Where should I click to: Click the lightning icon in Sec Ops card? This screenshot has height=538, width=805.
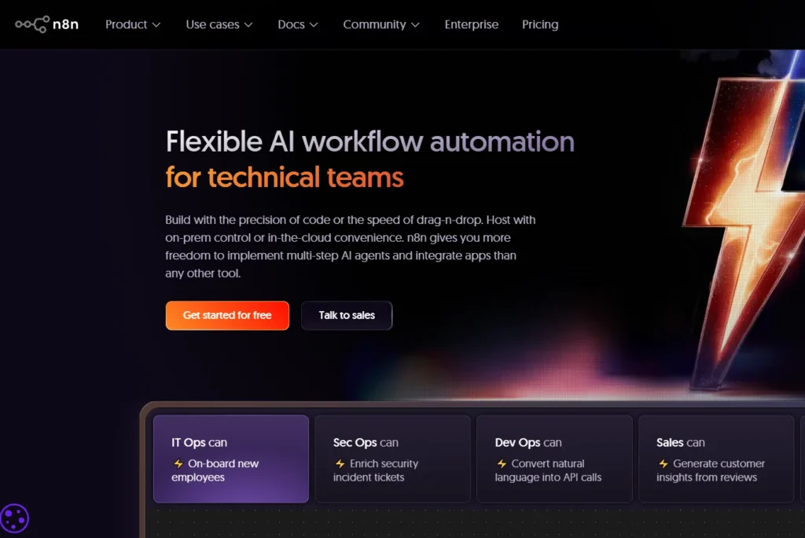(340, 464)
